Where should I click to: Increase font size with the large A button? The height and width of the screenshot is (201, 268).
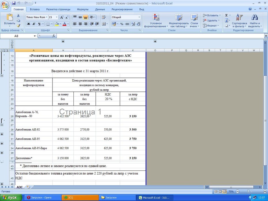click(x=62, y=17)
